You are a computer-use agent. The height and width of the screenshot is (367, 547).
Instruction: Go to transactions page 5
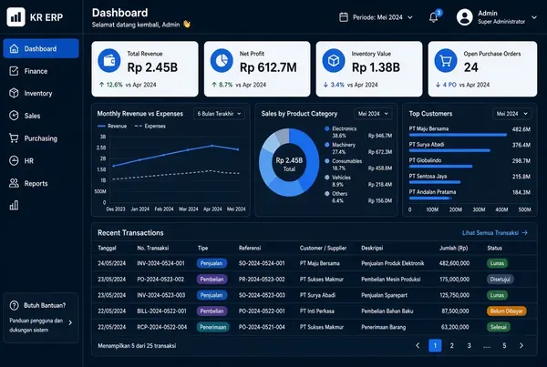[504, 346]
